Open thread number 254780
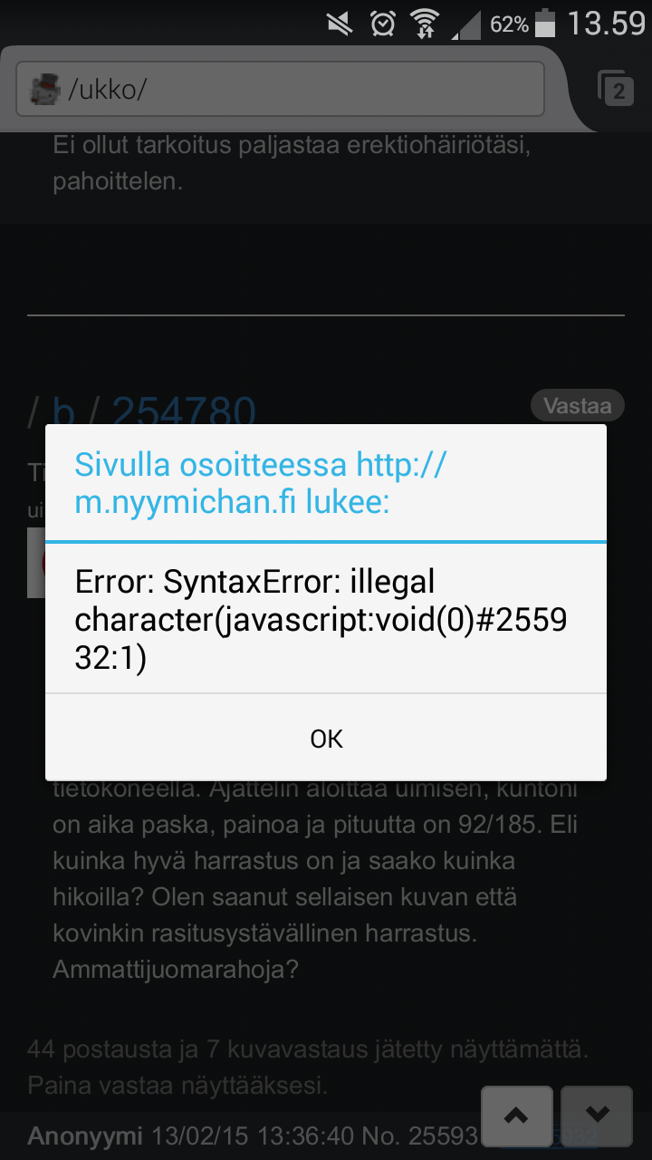The image size is (652, 1160). (184, 413)
